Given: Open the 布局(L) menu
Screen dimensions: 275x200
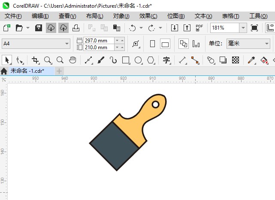Looking at the screenshot, I should tap(94, 16).
